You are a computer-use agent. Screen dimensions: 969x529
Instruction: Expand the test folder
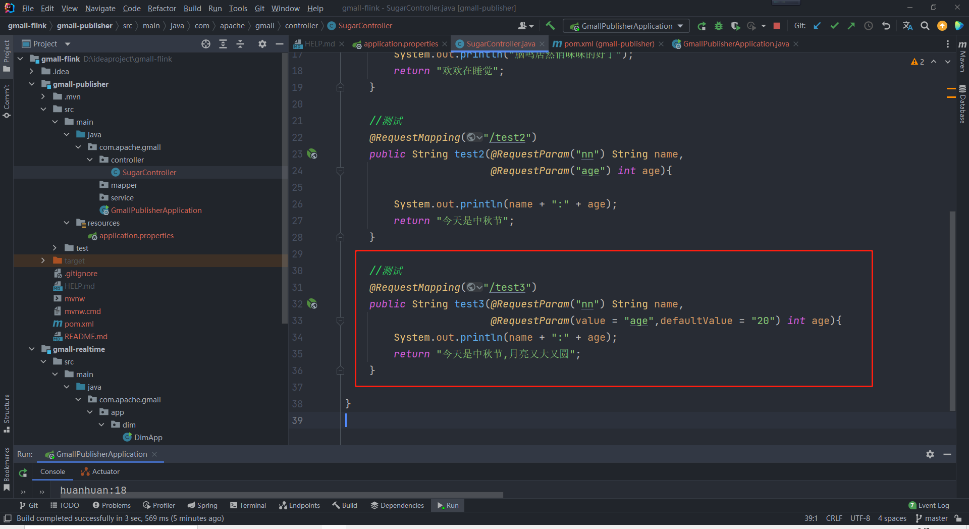[55, 248]
